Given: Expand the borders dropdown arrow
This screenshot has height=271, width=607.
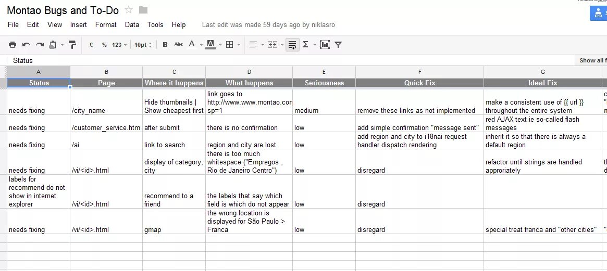Looking at the screenshot, I should click(x=239, y=45).
